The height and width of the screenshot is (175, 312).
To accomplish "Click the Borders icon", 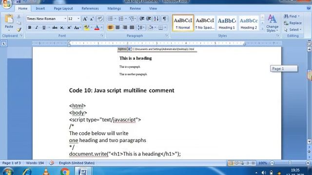I will [x=160, y=27].
